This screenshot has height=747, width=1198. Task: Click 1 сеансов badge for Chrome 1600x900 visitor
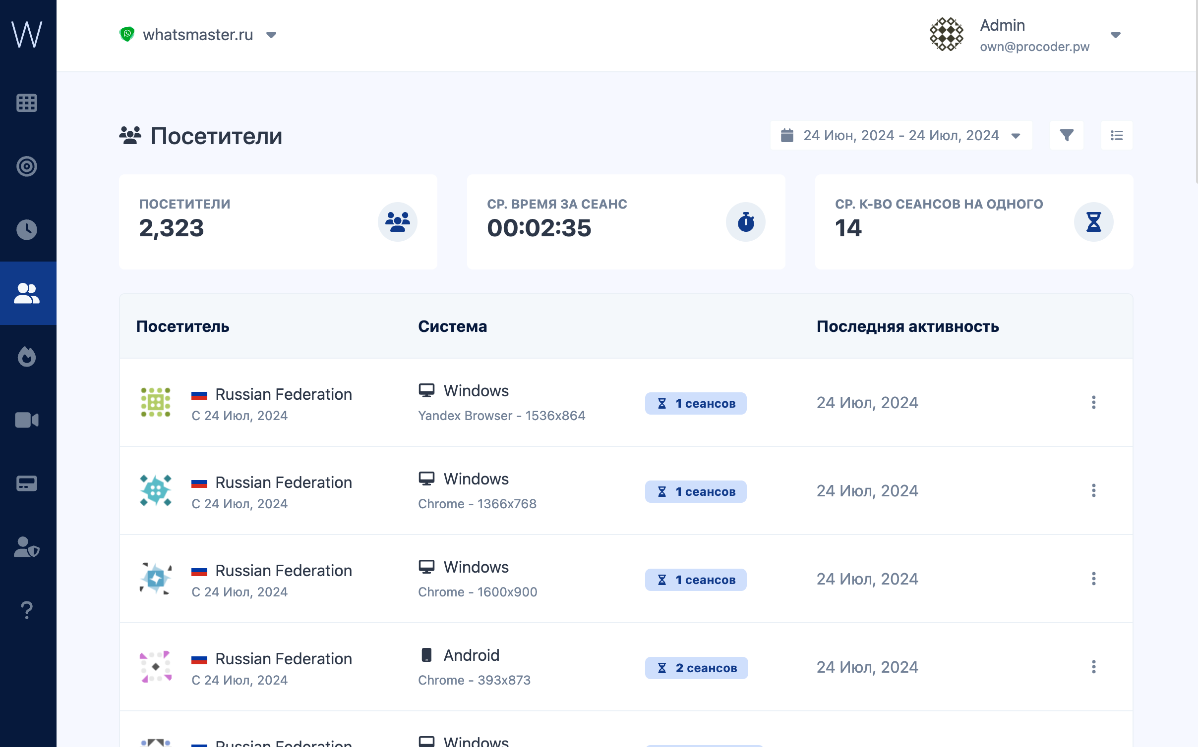(696, 580)
